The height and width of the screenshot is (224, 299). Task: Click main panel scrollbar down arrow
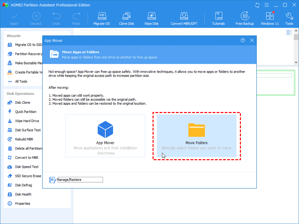(296, 62)
